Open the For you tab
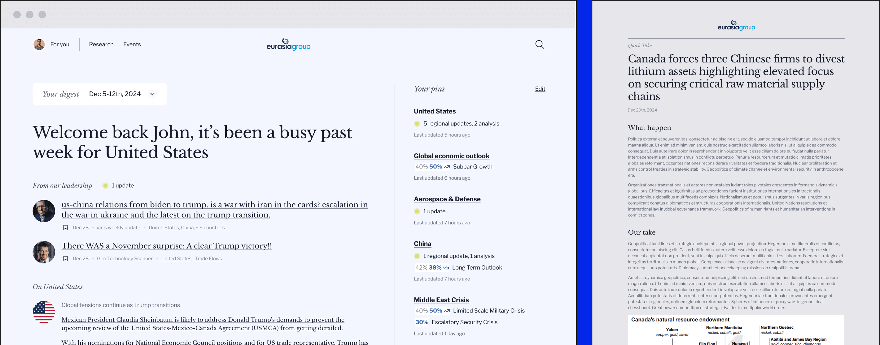 [x=60, y=44]
